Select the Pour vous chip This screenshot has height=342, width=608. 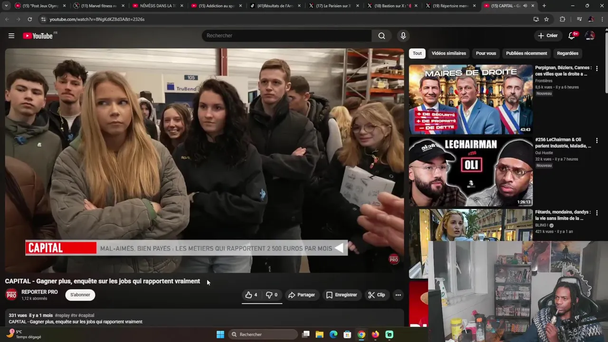(x=485, y=53)
